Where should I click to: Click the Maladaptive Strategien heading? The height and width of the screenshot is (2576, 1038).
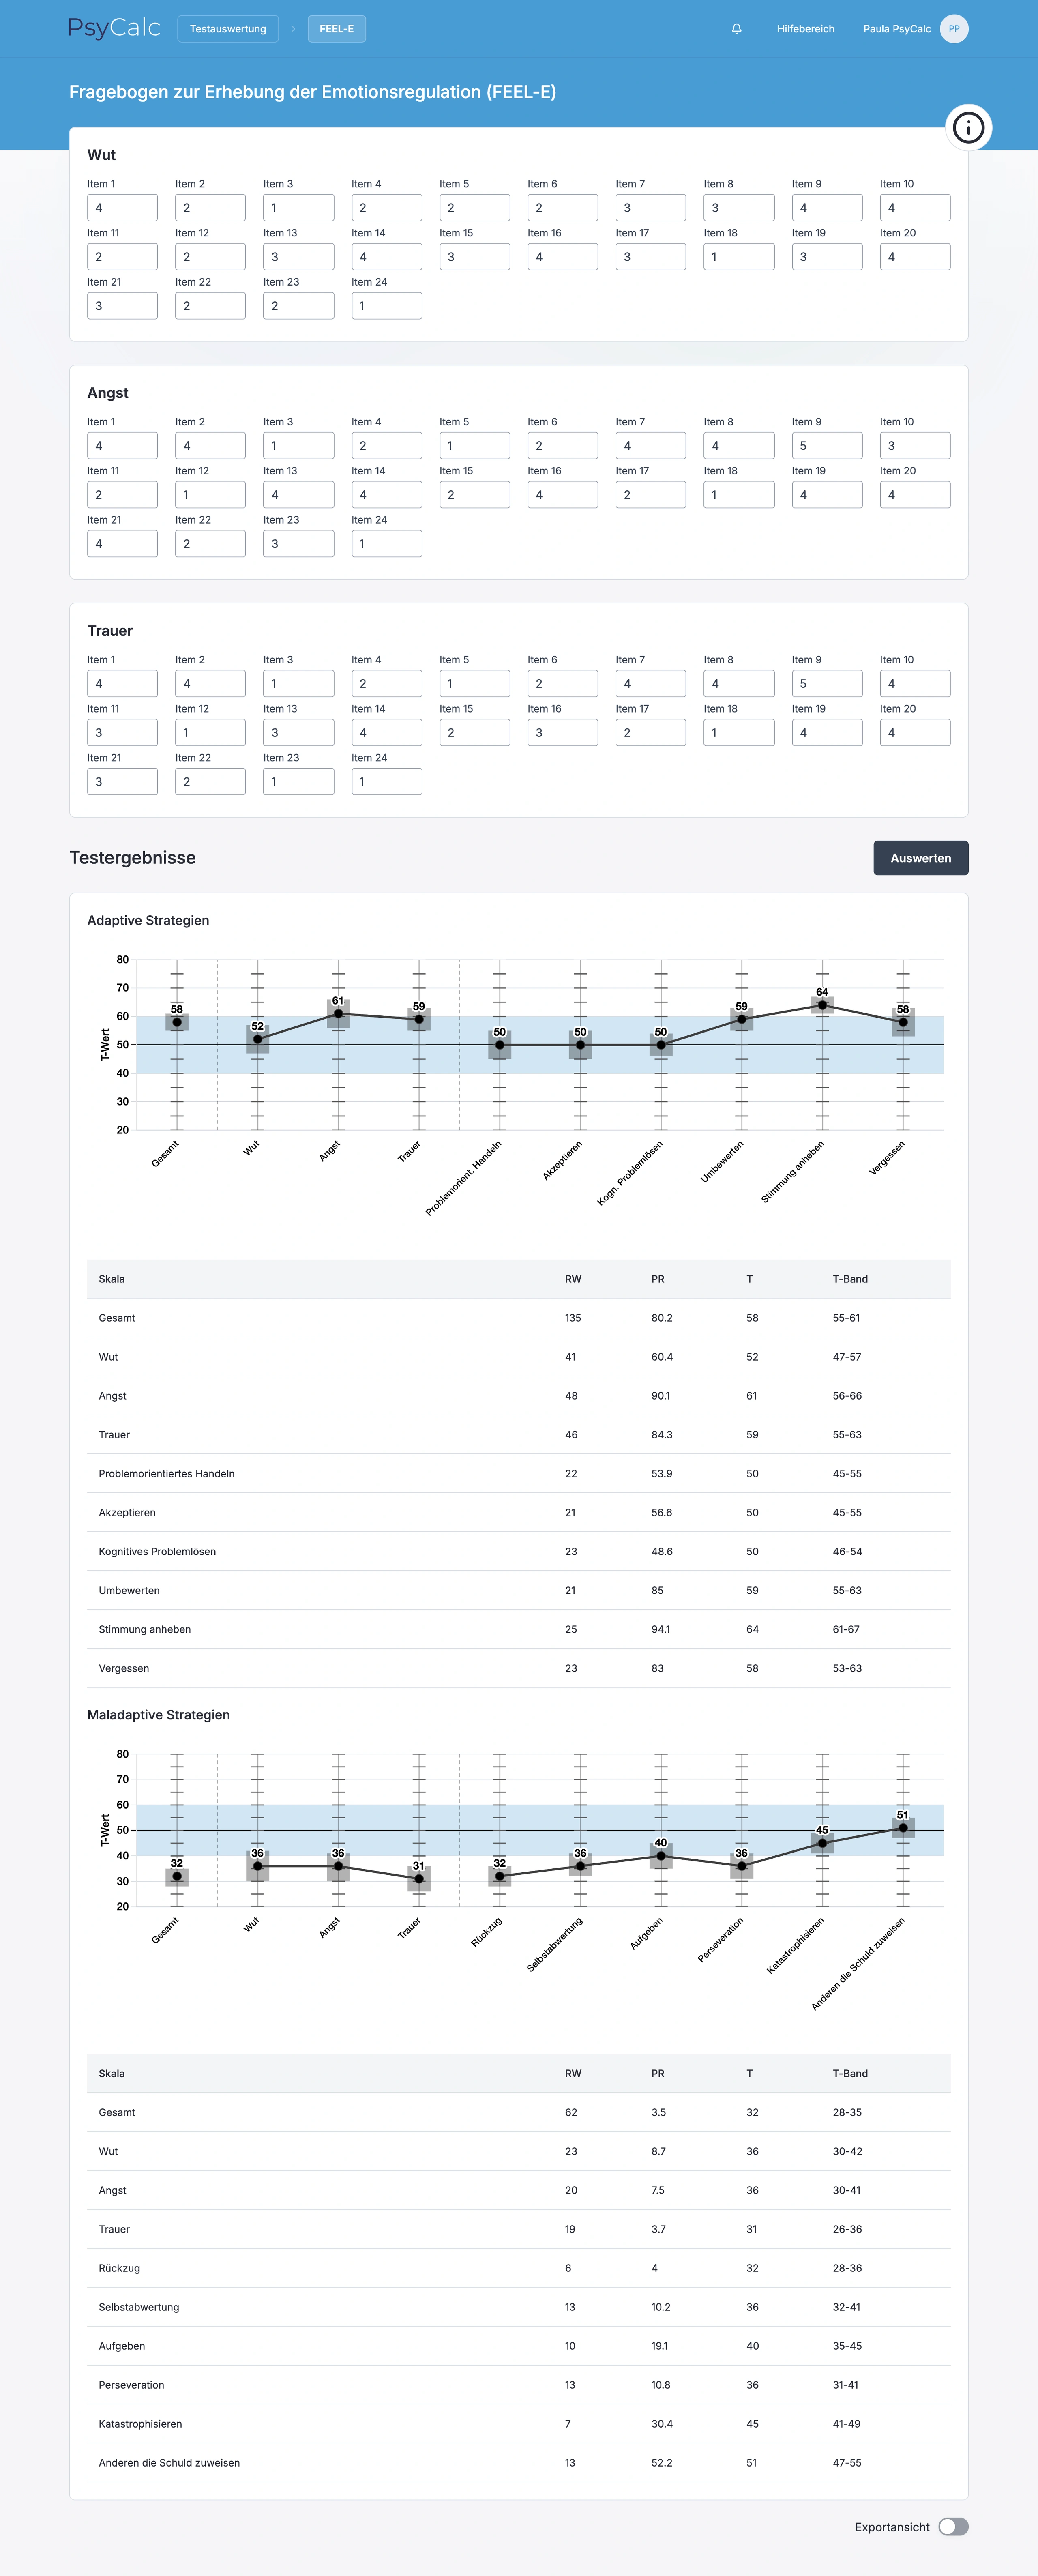158,1715
